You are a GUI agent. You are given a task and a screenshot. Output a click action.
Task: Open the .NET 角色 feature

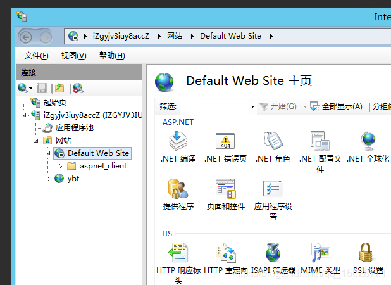(273, 147)
